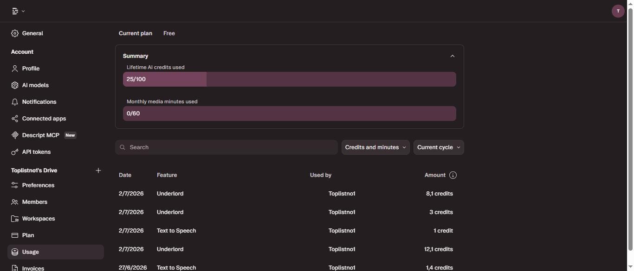Click the Feature column header
The height and width of the screenshot is (271, 634).
[x=167, y=175]
